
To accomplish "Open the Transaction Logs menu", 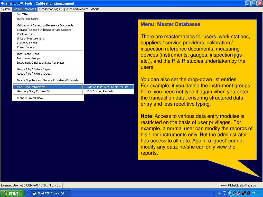I will (x=49, y=9).
